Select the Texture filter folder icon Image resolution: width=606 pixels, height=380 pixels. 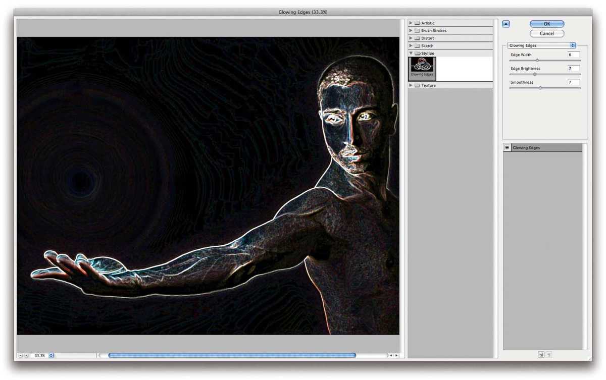point(418,85)
